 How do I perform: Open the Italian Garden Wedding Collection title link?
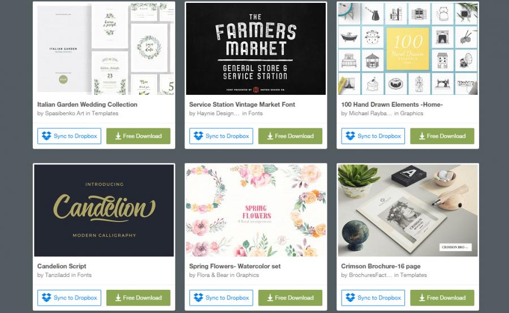(87, 105)
